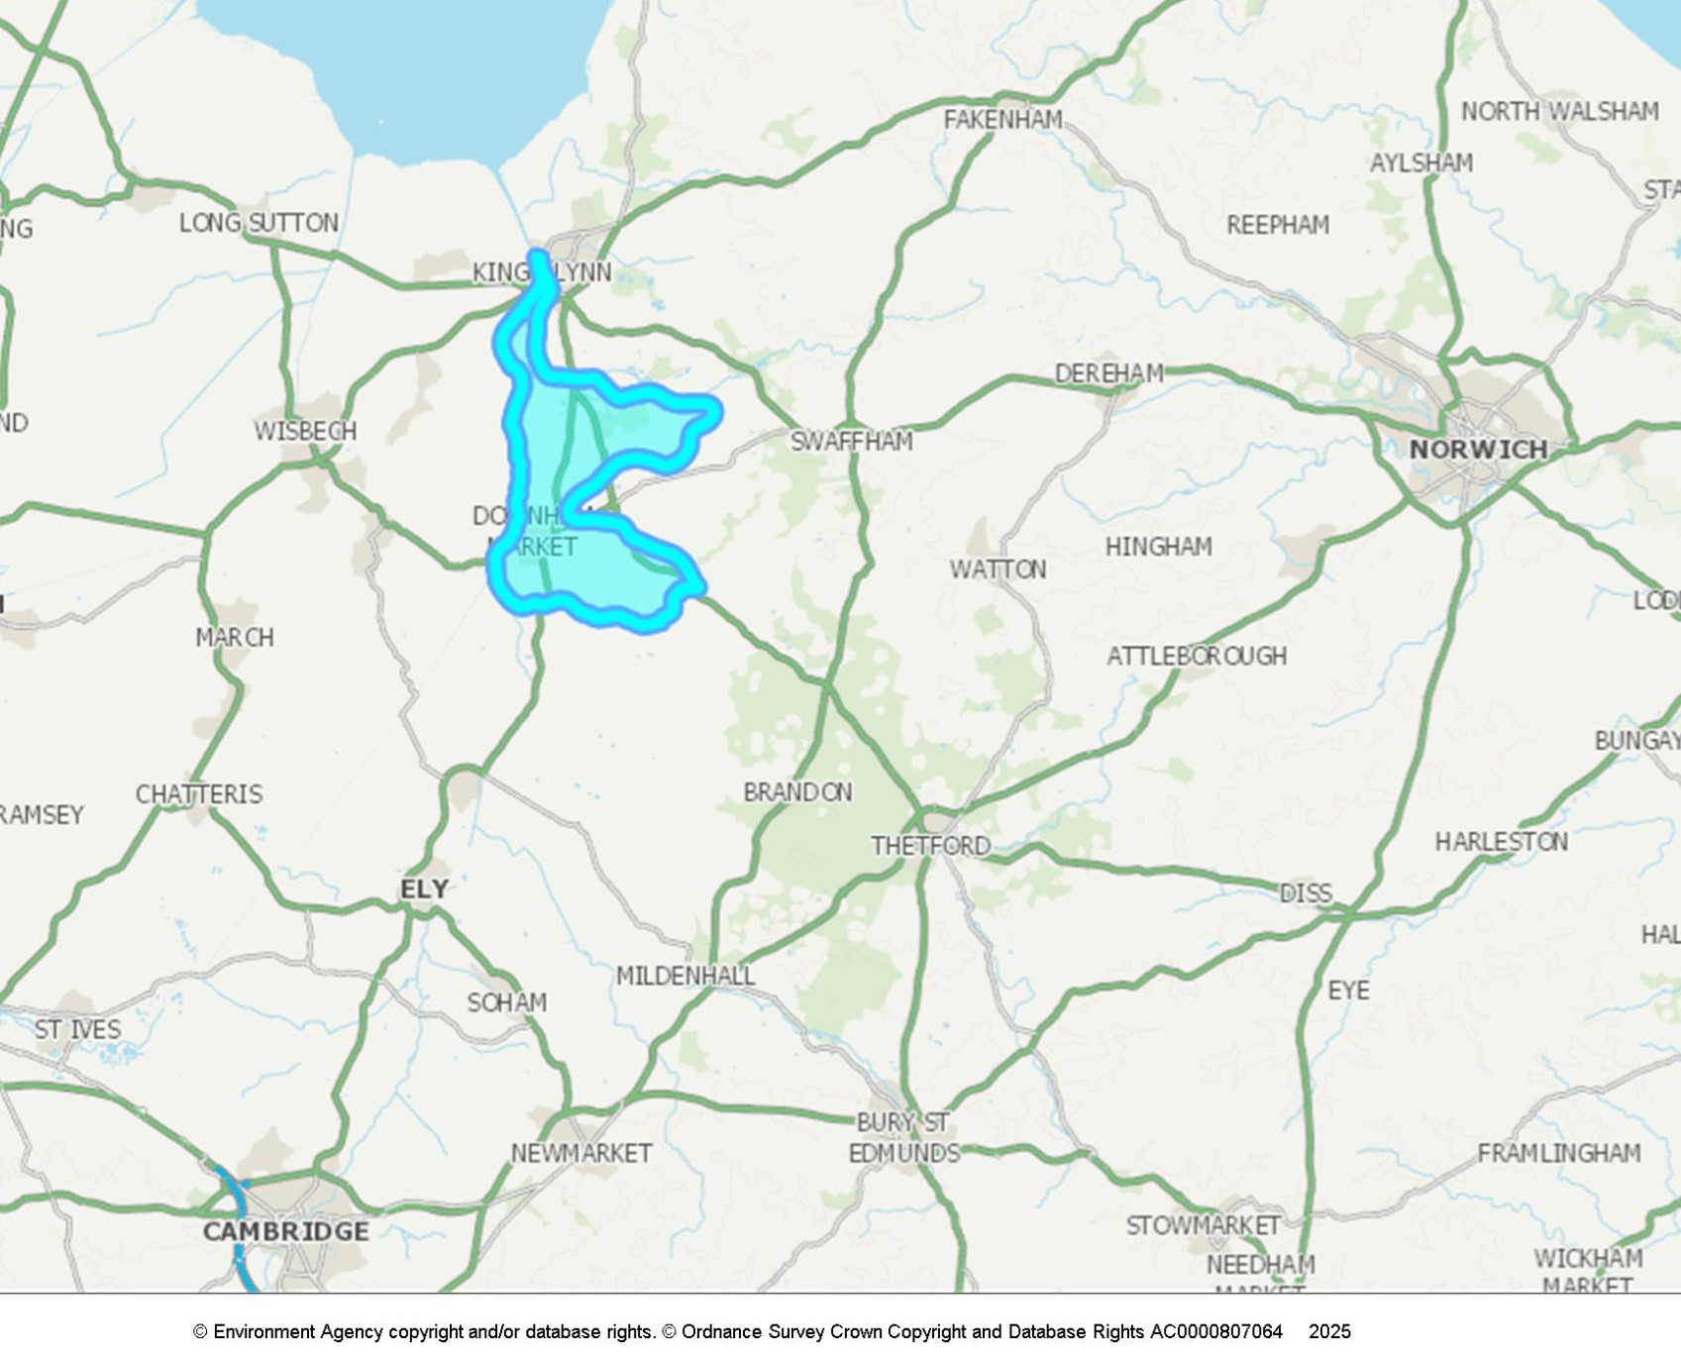
Task: Click the Brandon town label
Action: (797, 792)
